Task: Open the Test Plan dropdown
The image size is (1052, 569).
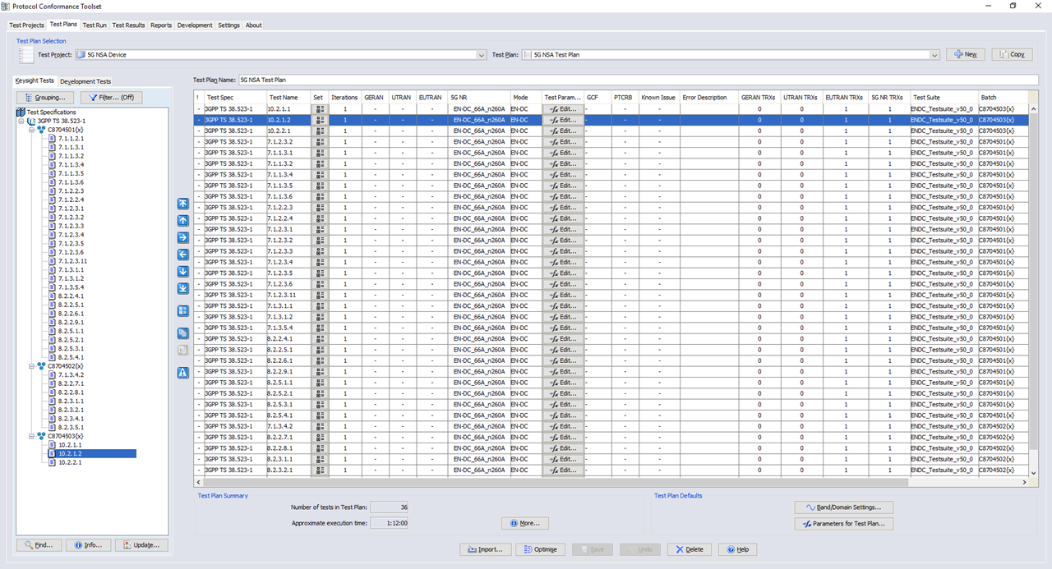Action: (x=935, y=55)
